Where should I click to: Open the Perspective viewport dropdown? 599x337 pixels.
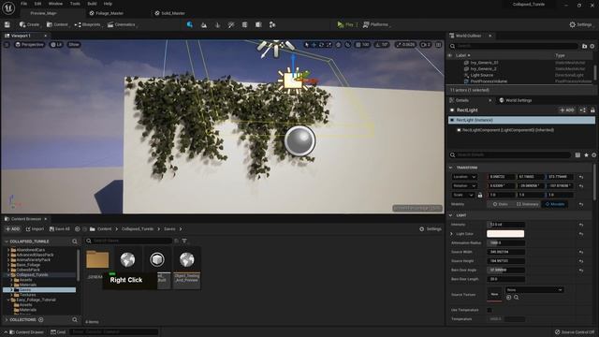click(29, 45)
